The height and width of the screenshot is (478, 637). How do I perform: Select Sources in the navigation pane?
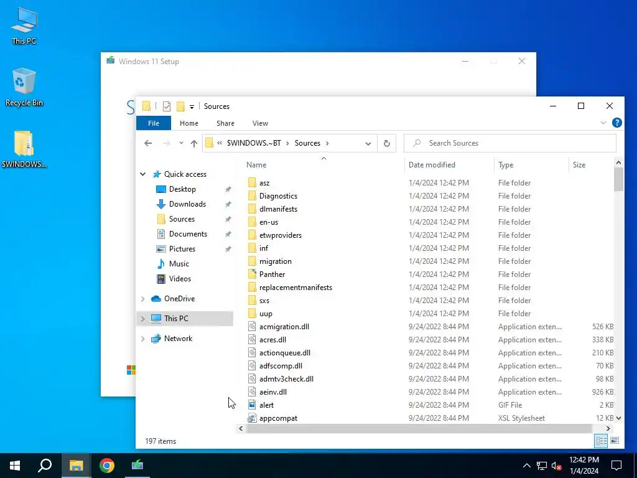coord(182,219)
